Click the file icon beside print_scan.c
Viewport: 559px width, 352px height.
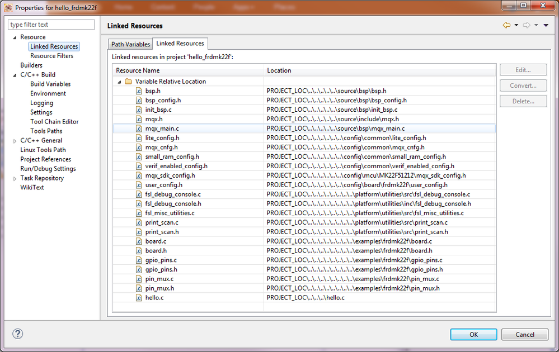click(139, 222)
